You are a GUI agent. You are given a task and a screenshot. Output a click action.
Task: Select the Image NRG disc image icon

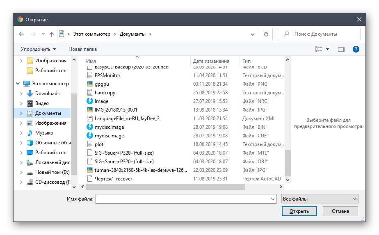pyautogui.click(x=90, y=101)
